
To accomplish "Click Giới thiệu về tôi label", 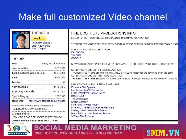I will click(21, 114).
